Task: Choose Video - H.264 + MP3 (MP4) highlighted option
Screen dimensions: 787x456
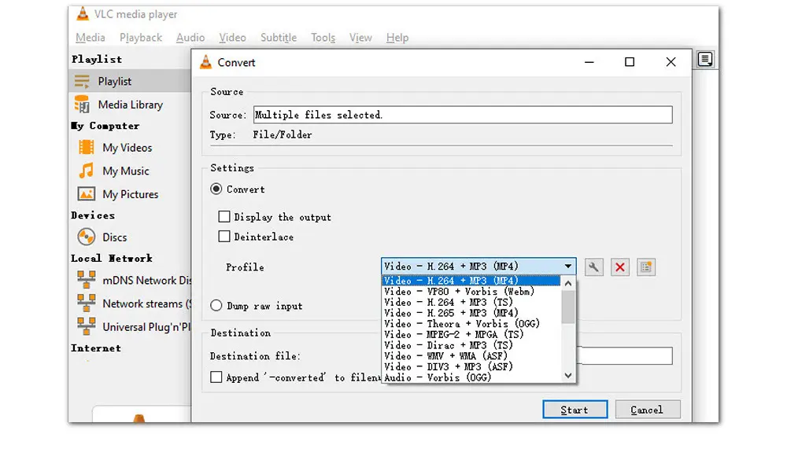Action: tap(471, 281)
